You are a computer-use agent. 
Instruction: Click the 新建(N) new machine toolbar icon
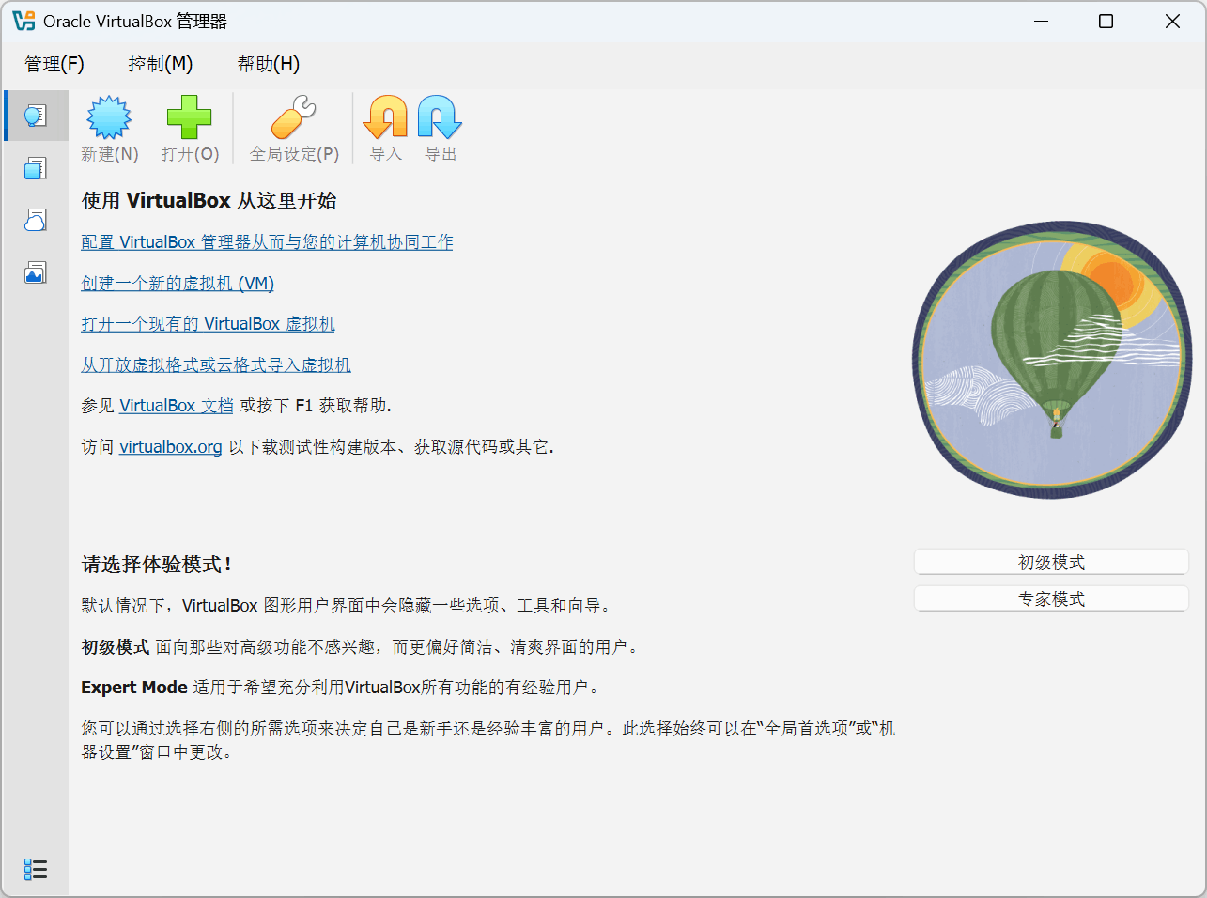click(110, 117)
